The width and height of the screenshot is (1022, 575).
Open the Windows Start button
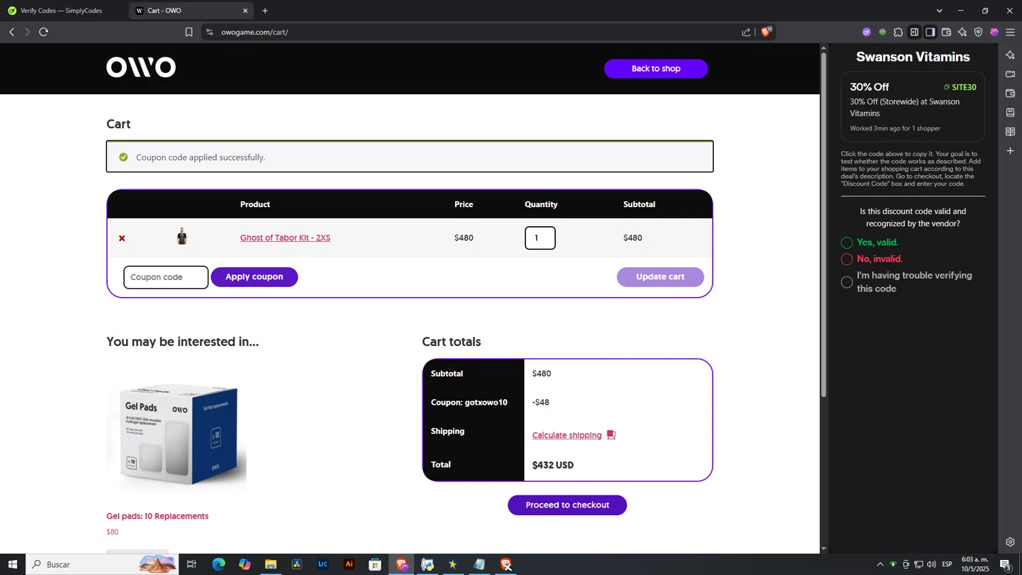tap(12, 564)
